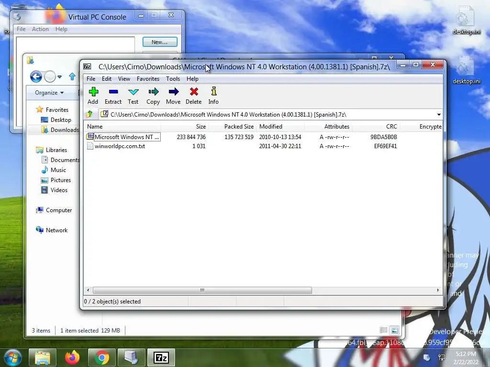Select Desktop in Explorer sidebar

(x=56, y=120)
